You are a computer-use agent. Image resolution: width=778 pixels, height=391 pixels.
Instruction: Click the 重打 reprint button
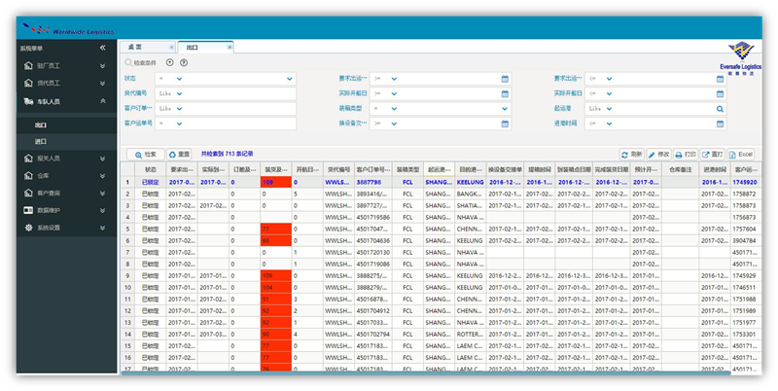point(713,155)
